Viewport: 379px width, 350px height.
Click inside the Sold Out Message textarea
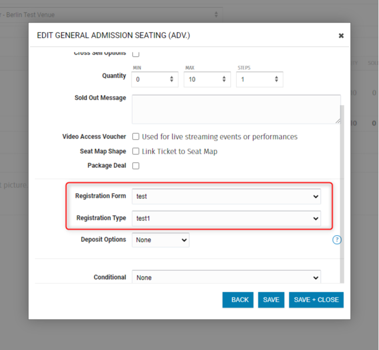click(x=236, y=109)
